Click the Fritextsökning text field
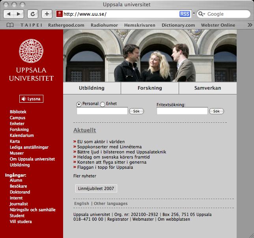The width and height of the screenshot is (254, 238). point(182,111)
